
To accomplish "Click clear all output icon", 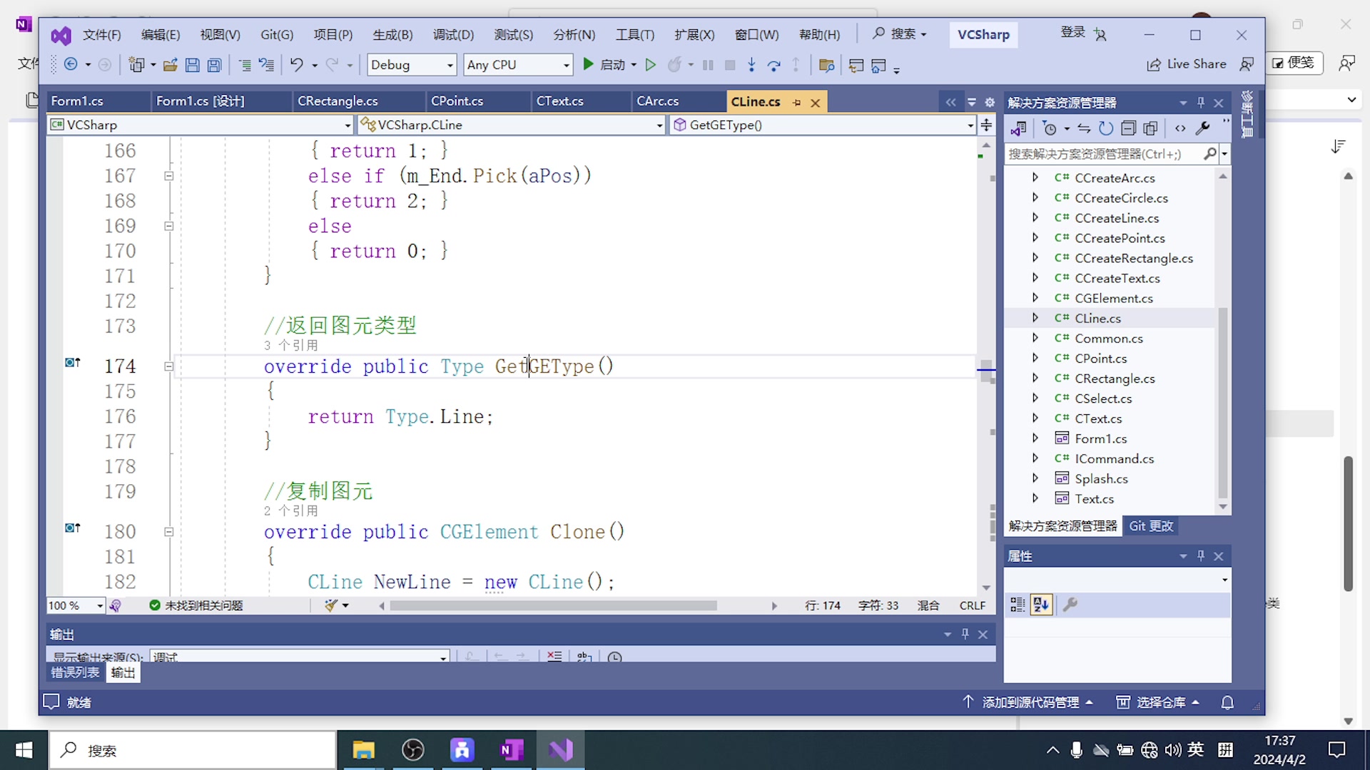I will [554, 656].
